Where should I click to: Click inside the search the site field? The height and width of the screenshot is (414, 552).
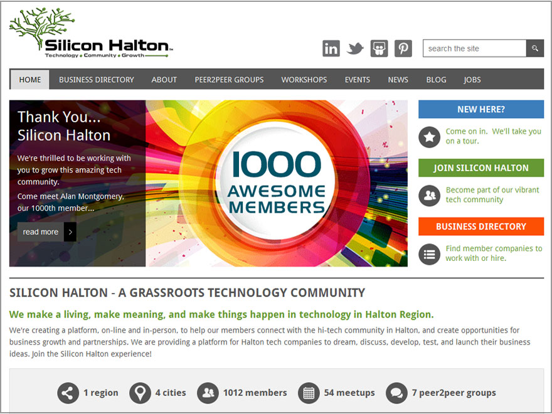pos(474,48)
